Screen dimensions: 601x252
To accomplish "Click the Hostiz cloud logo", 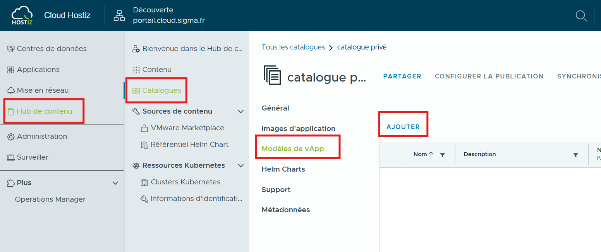I will pyautogui.click(x=22, y=15).
